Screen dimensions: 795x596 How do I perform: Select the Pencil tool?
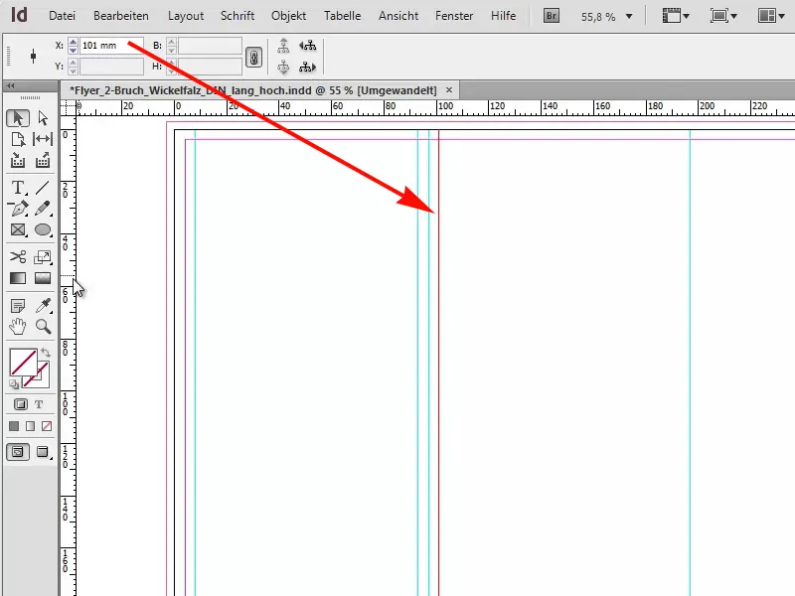point(43,209)
